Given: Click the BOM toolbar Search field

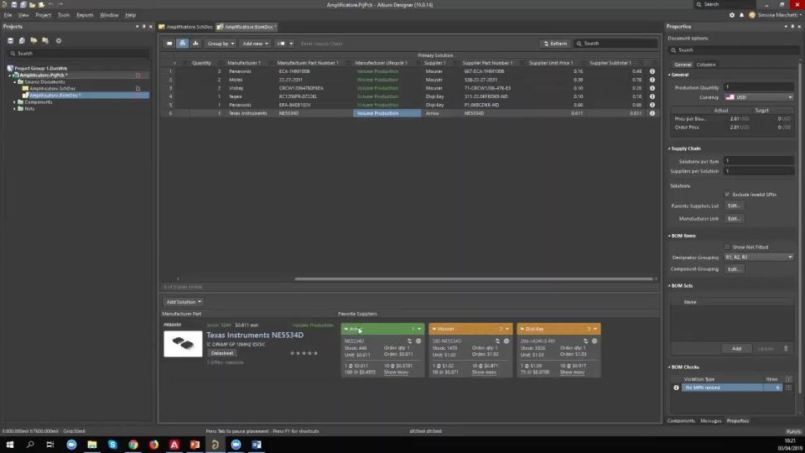Looking at the screenshot, I should 616,44.
